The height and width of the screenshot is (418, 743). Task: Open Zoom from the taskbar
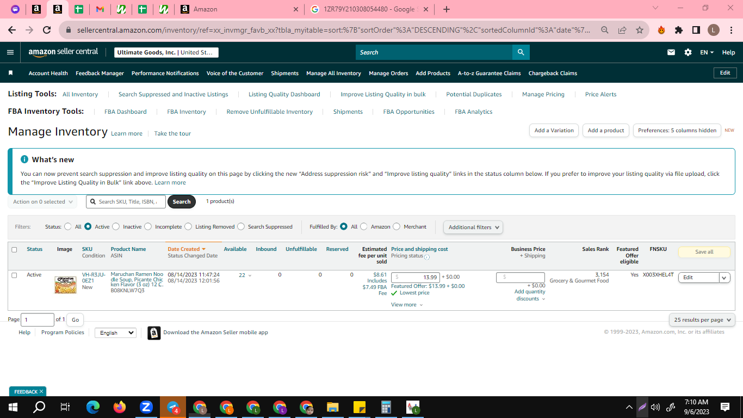[146, 407]
